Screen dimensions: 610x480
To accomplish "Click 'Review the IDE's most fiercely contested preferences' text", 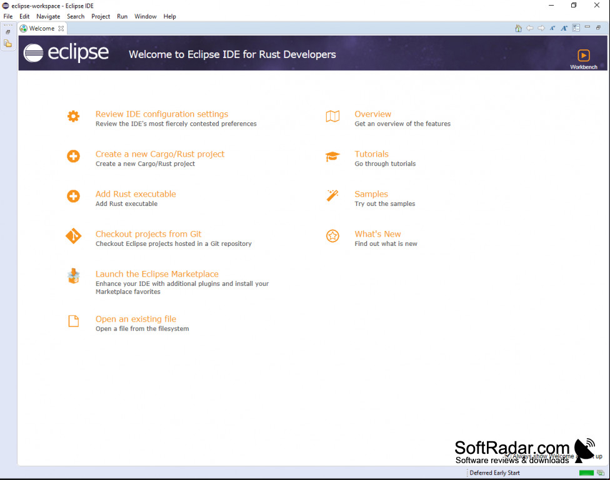I will coord(176,124).
